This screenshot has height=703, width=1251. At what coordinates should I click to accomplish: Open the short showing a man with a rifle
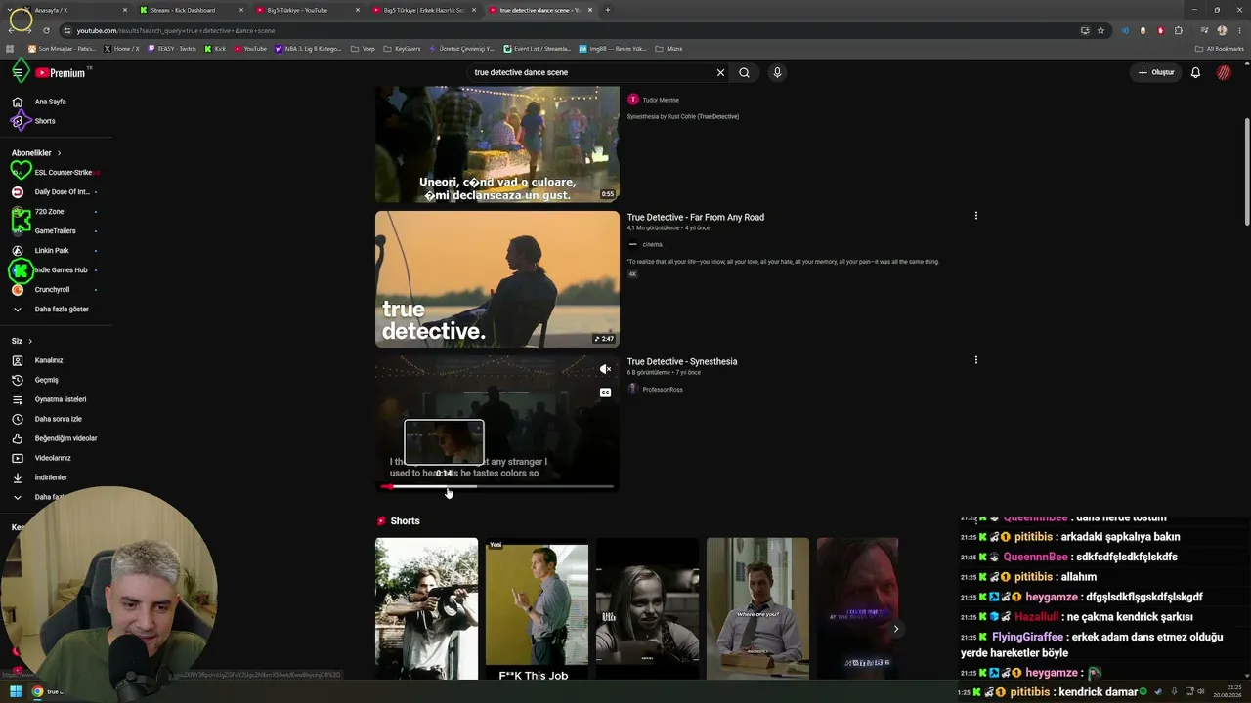[426, 608]
